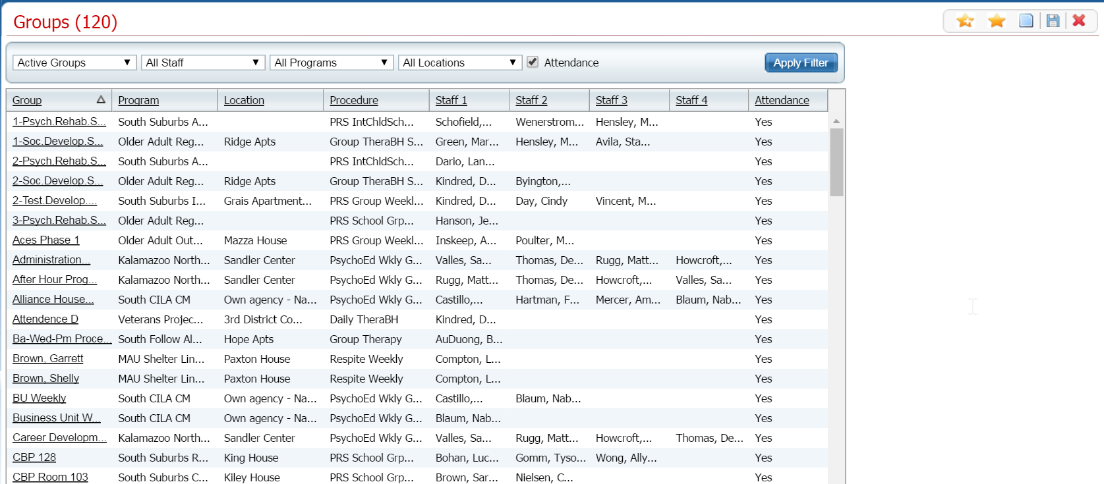The height and width of the screenshot is (484, 1104).
Task: Sort by the Attendance column header
Action: pos(782,100)
